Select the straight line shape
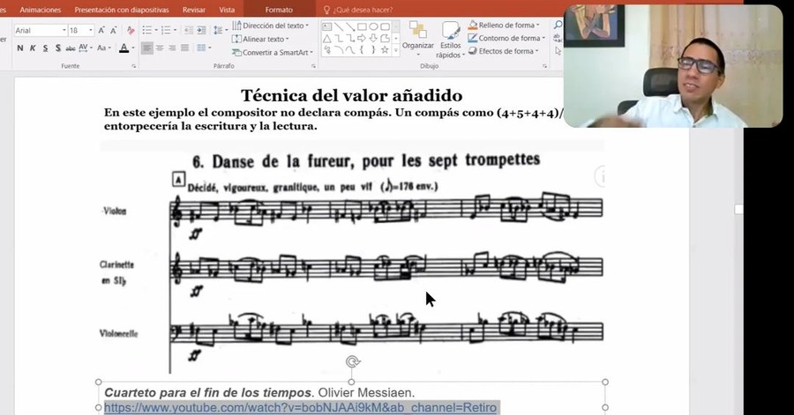 coord(338,26)
